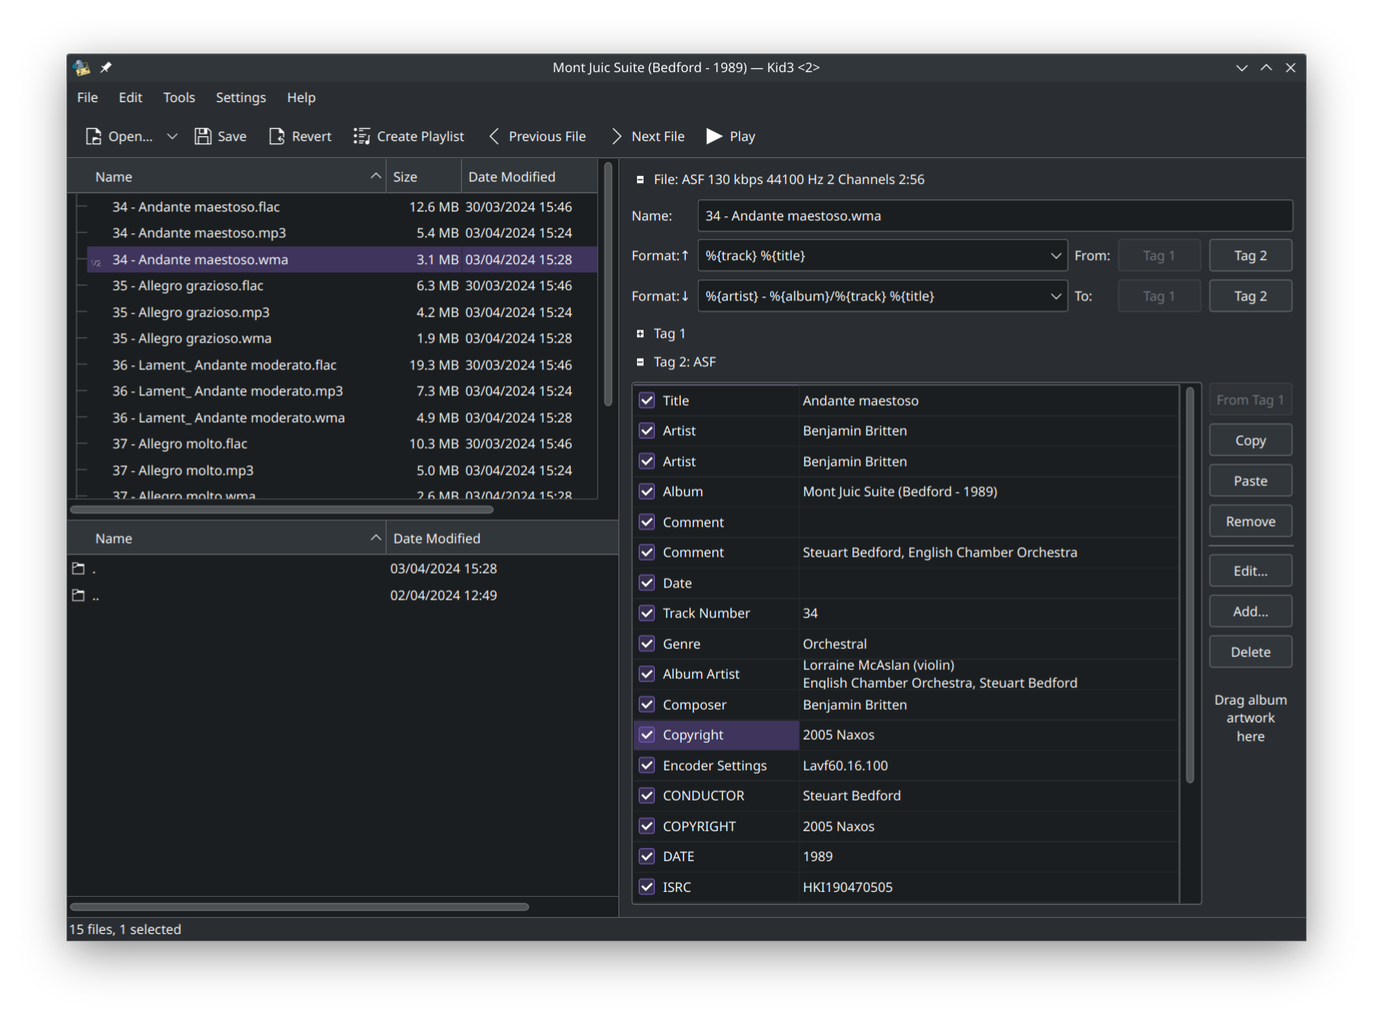The width and height of the screenshot is (1373, 1020).
Task: Disable the Track Number checkbox
Action: point(647,613)
